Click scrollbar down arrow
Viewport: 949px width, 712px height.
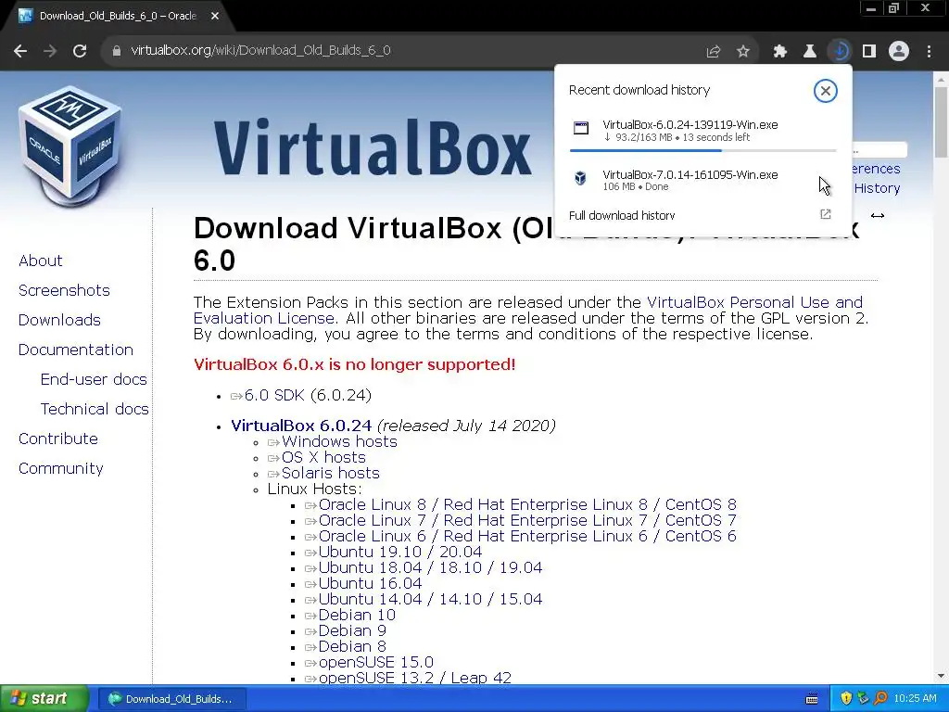click(x=941, y=676)
